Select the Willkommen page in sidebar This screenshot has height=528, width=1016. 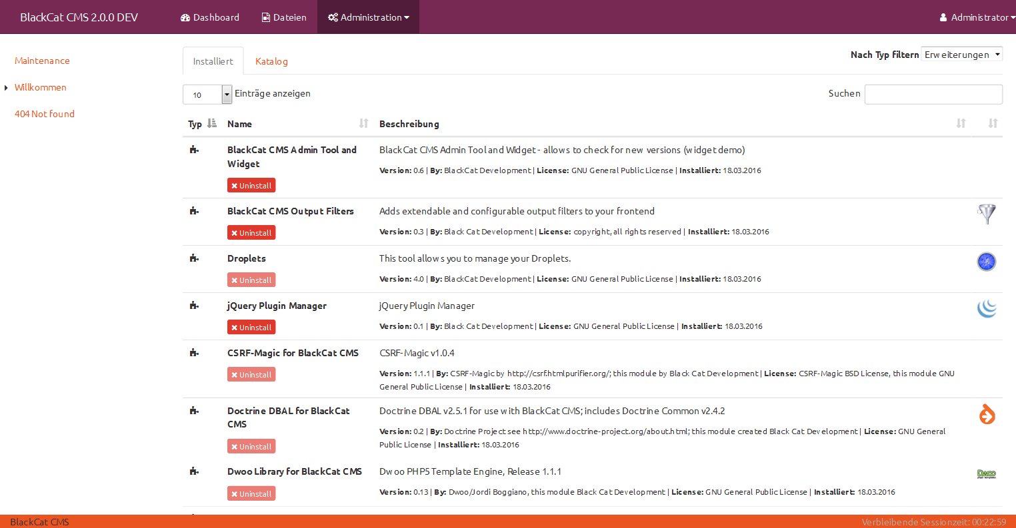coord(41,87)
